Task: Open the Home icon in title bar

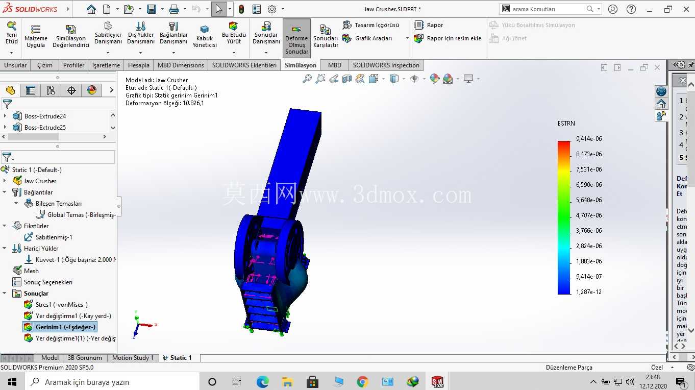Action: click(x=91, y=9)
